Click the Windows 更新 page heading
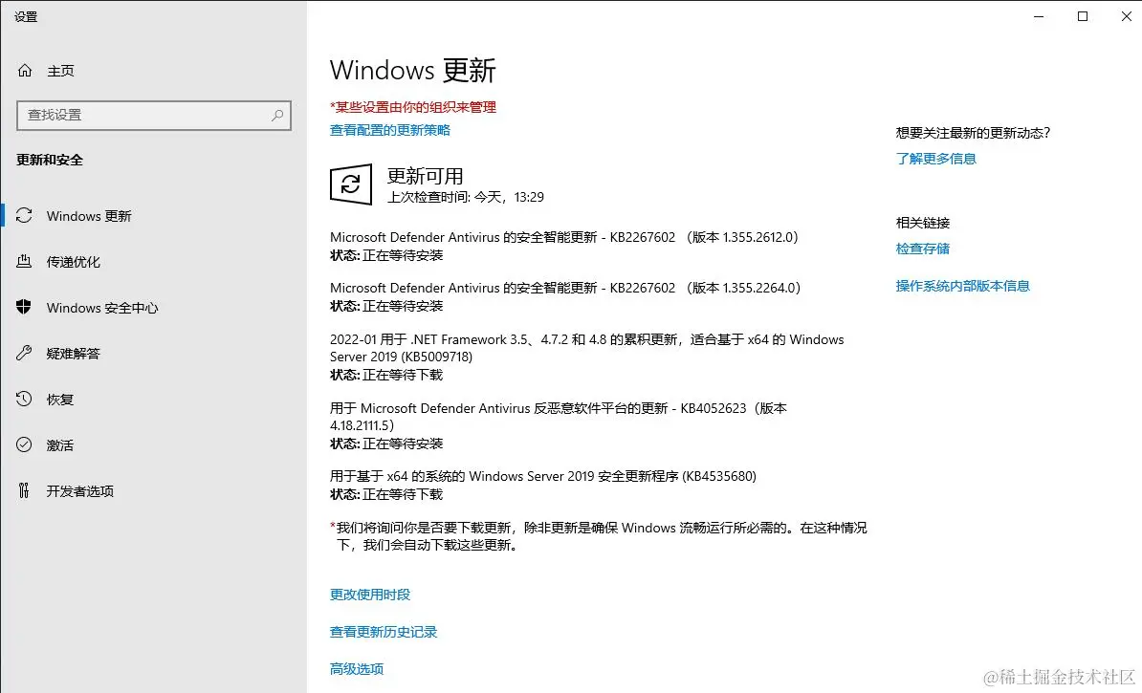The height and width of the screenshot is (693, 1142). tap(413, 71)
